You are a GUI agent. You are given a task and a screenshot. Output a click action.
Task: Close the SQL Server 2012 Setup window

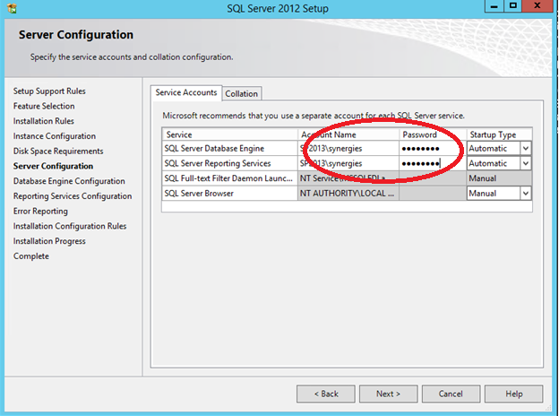point(537,5)
